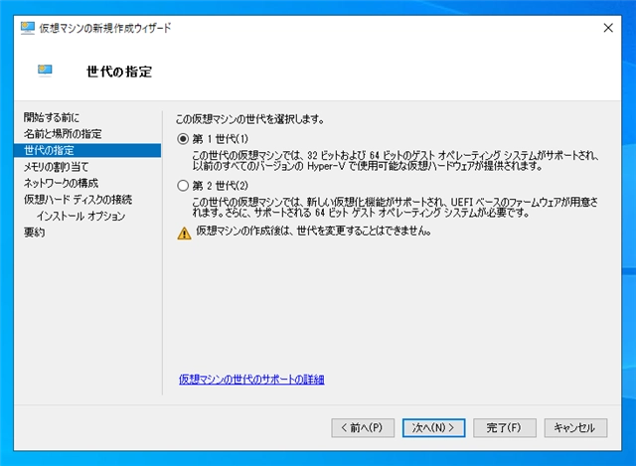Select the 第 1 世代(1) radio button
Image resolution: width=636 pixels, height=466 pixels.
pos(183,139)
